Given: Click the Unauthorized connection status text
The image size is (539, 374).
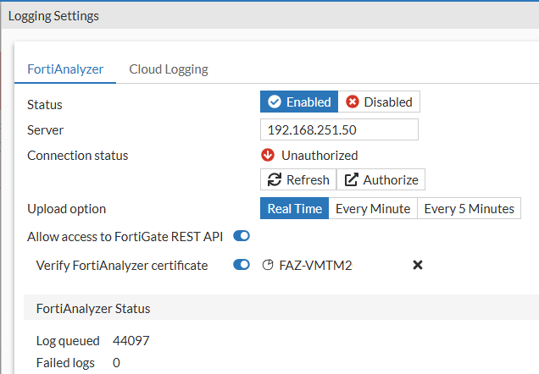Looking at the screenshot, I should (x=320, y=156).
